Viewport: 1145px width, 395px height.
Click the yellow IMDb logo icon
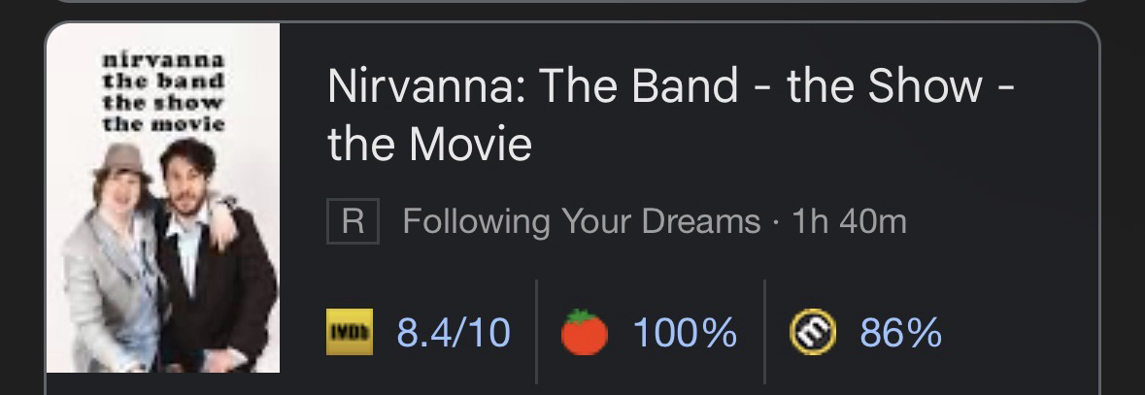coord(349,334)
